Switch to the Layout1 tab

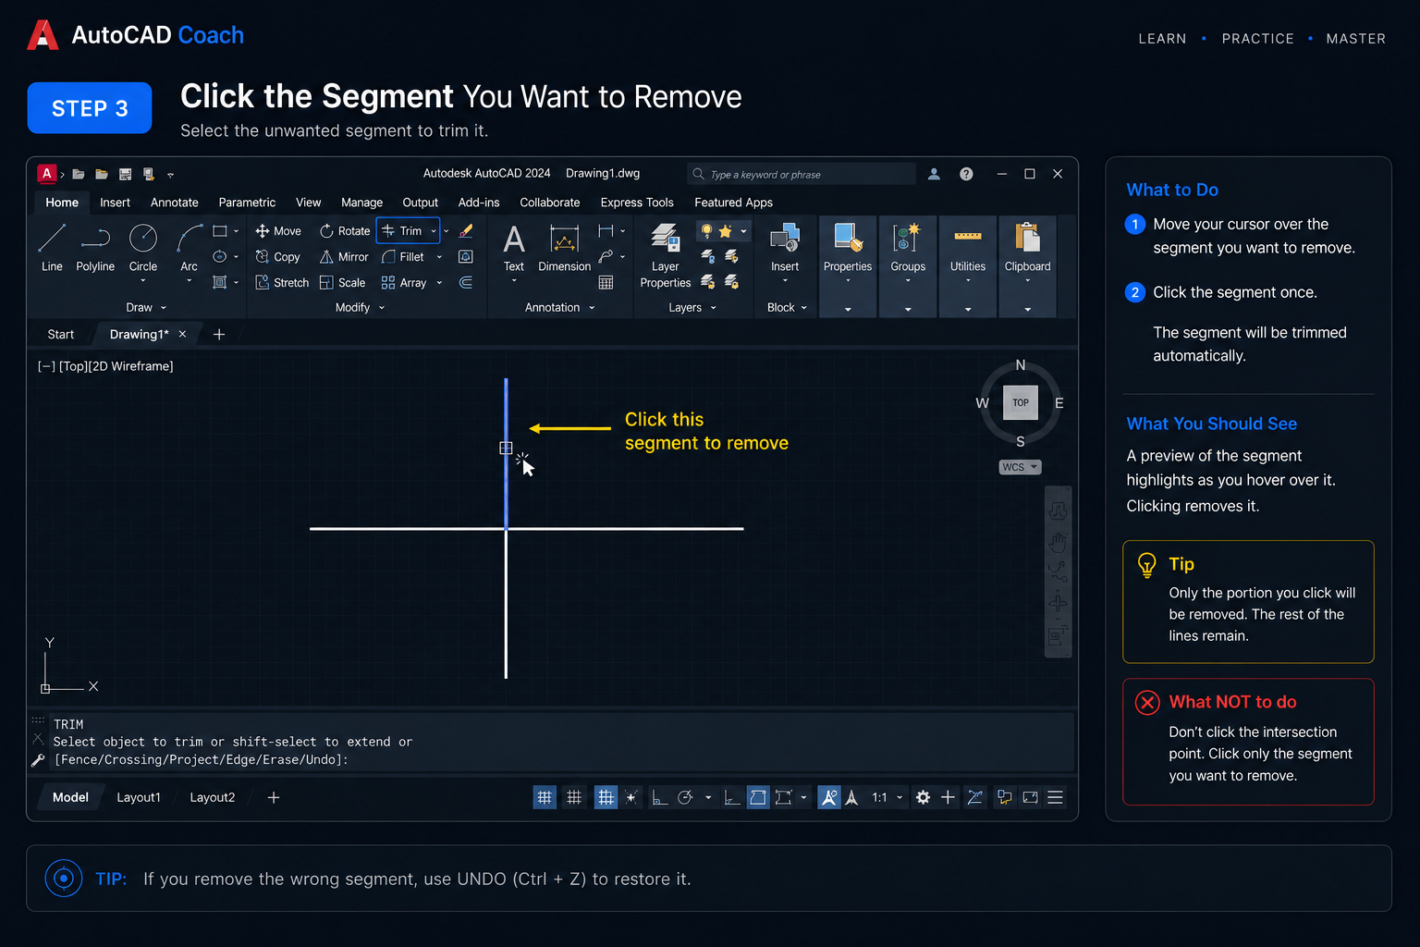pyautogui.click(x=139, y=797)
